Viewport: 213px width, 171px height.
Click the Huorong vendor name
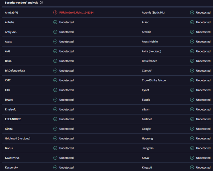(x=147, y=138)
